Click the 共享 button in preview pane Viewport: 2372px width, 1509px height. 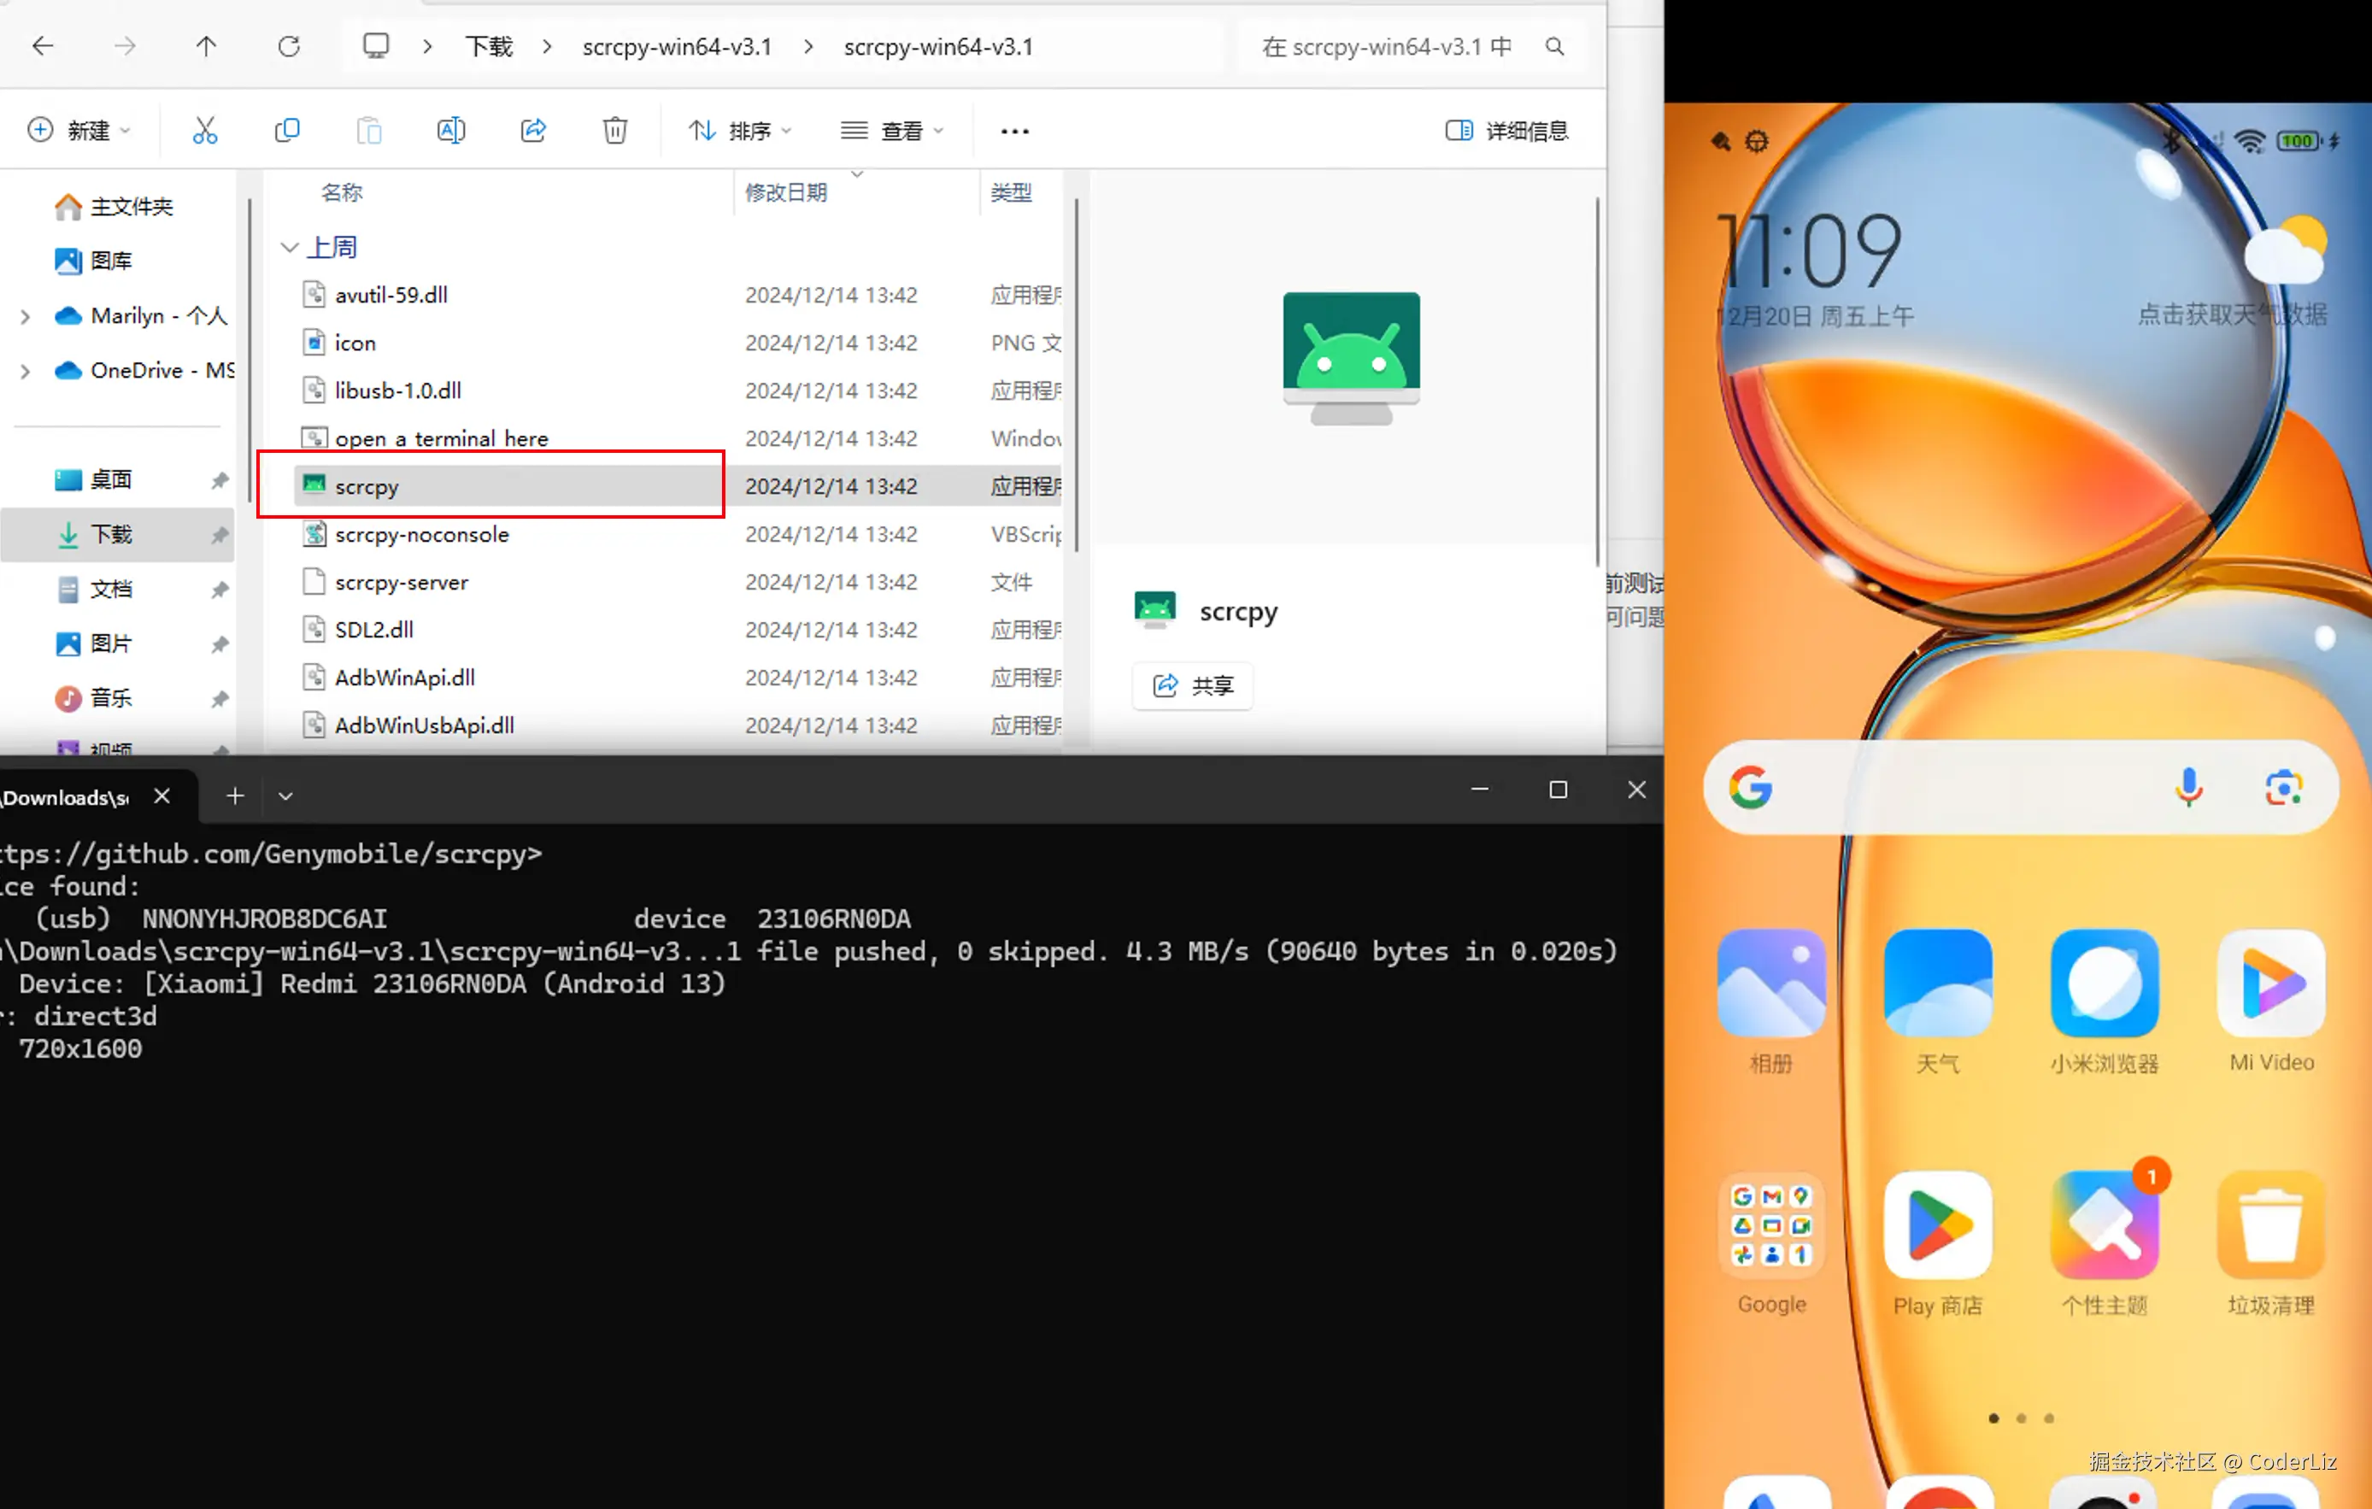pos(1192,685)
